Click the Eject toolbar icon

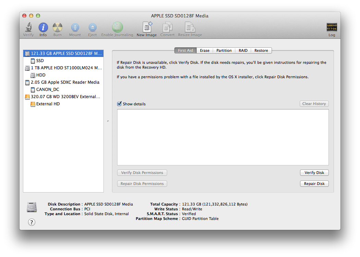point(92,27)
